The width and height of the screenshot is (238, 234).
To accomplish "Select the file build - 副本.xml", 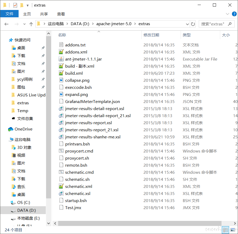I will (80, 66).
